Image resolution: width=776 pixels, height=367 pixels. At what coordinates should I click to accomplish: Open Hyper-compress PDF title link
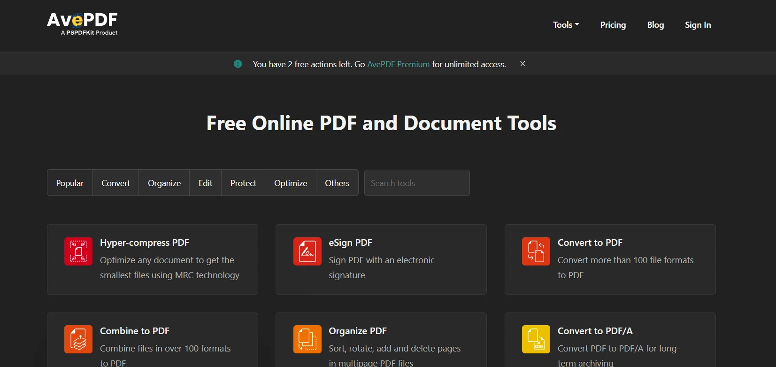click(145, 242)
